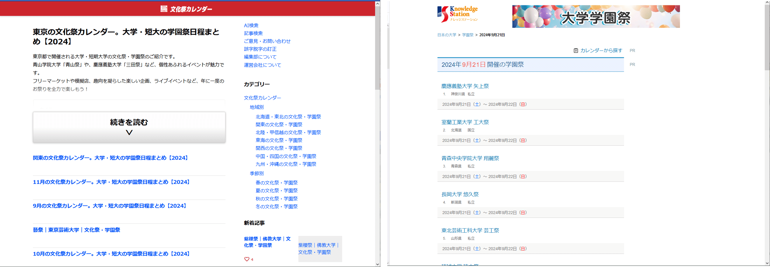
Task: Open 室蘭工業大学 工大祭 entry
Action: pos(465,122)
